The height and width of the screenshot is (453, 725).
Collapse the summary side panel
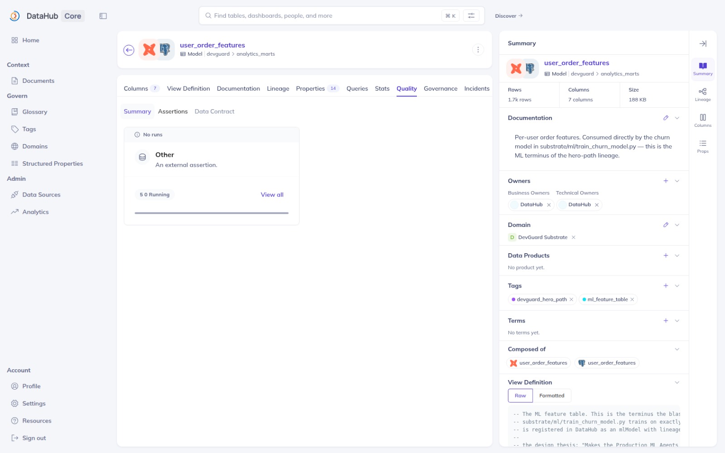click(x=703, y=43)
